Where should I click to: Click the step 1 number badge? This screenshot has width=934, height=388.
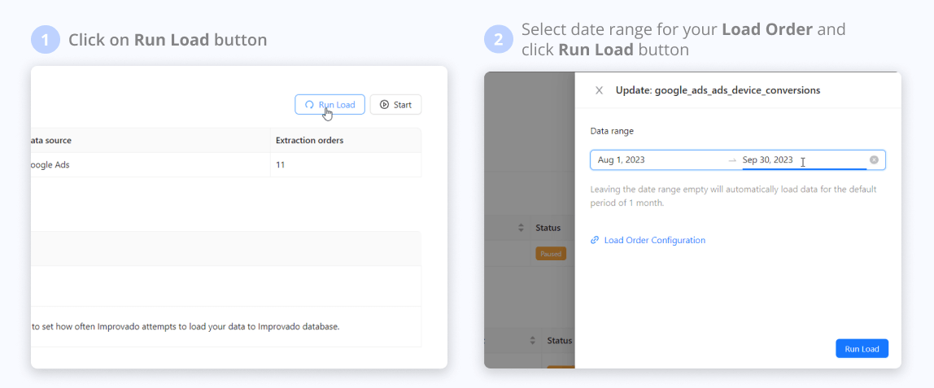[46, 40]
